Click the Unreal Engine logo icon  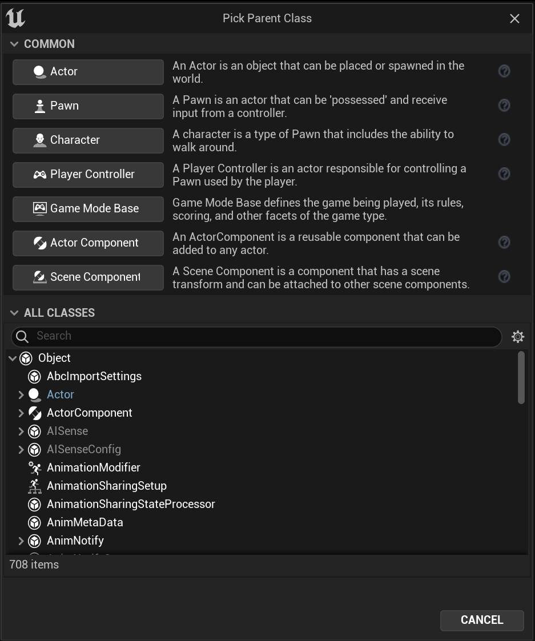coord(15,18)
